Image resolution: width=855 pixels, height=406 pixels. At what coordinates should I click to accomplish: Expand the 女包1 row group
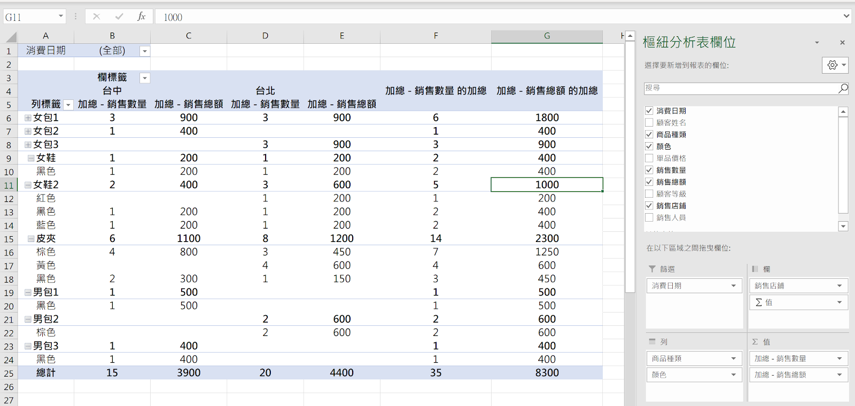tap(28, 118)
